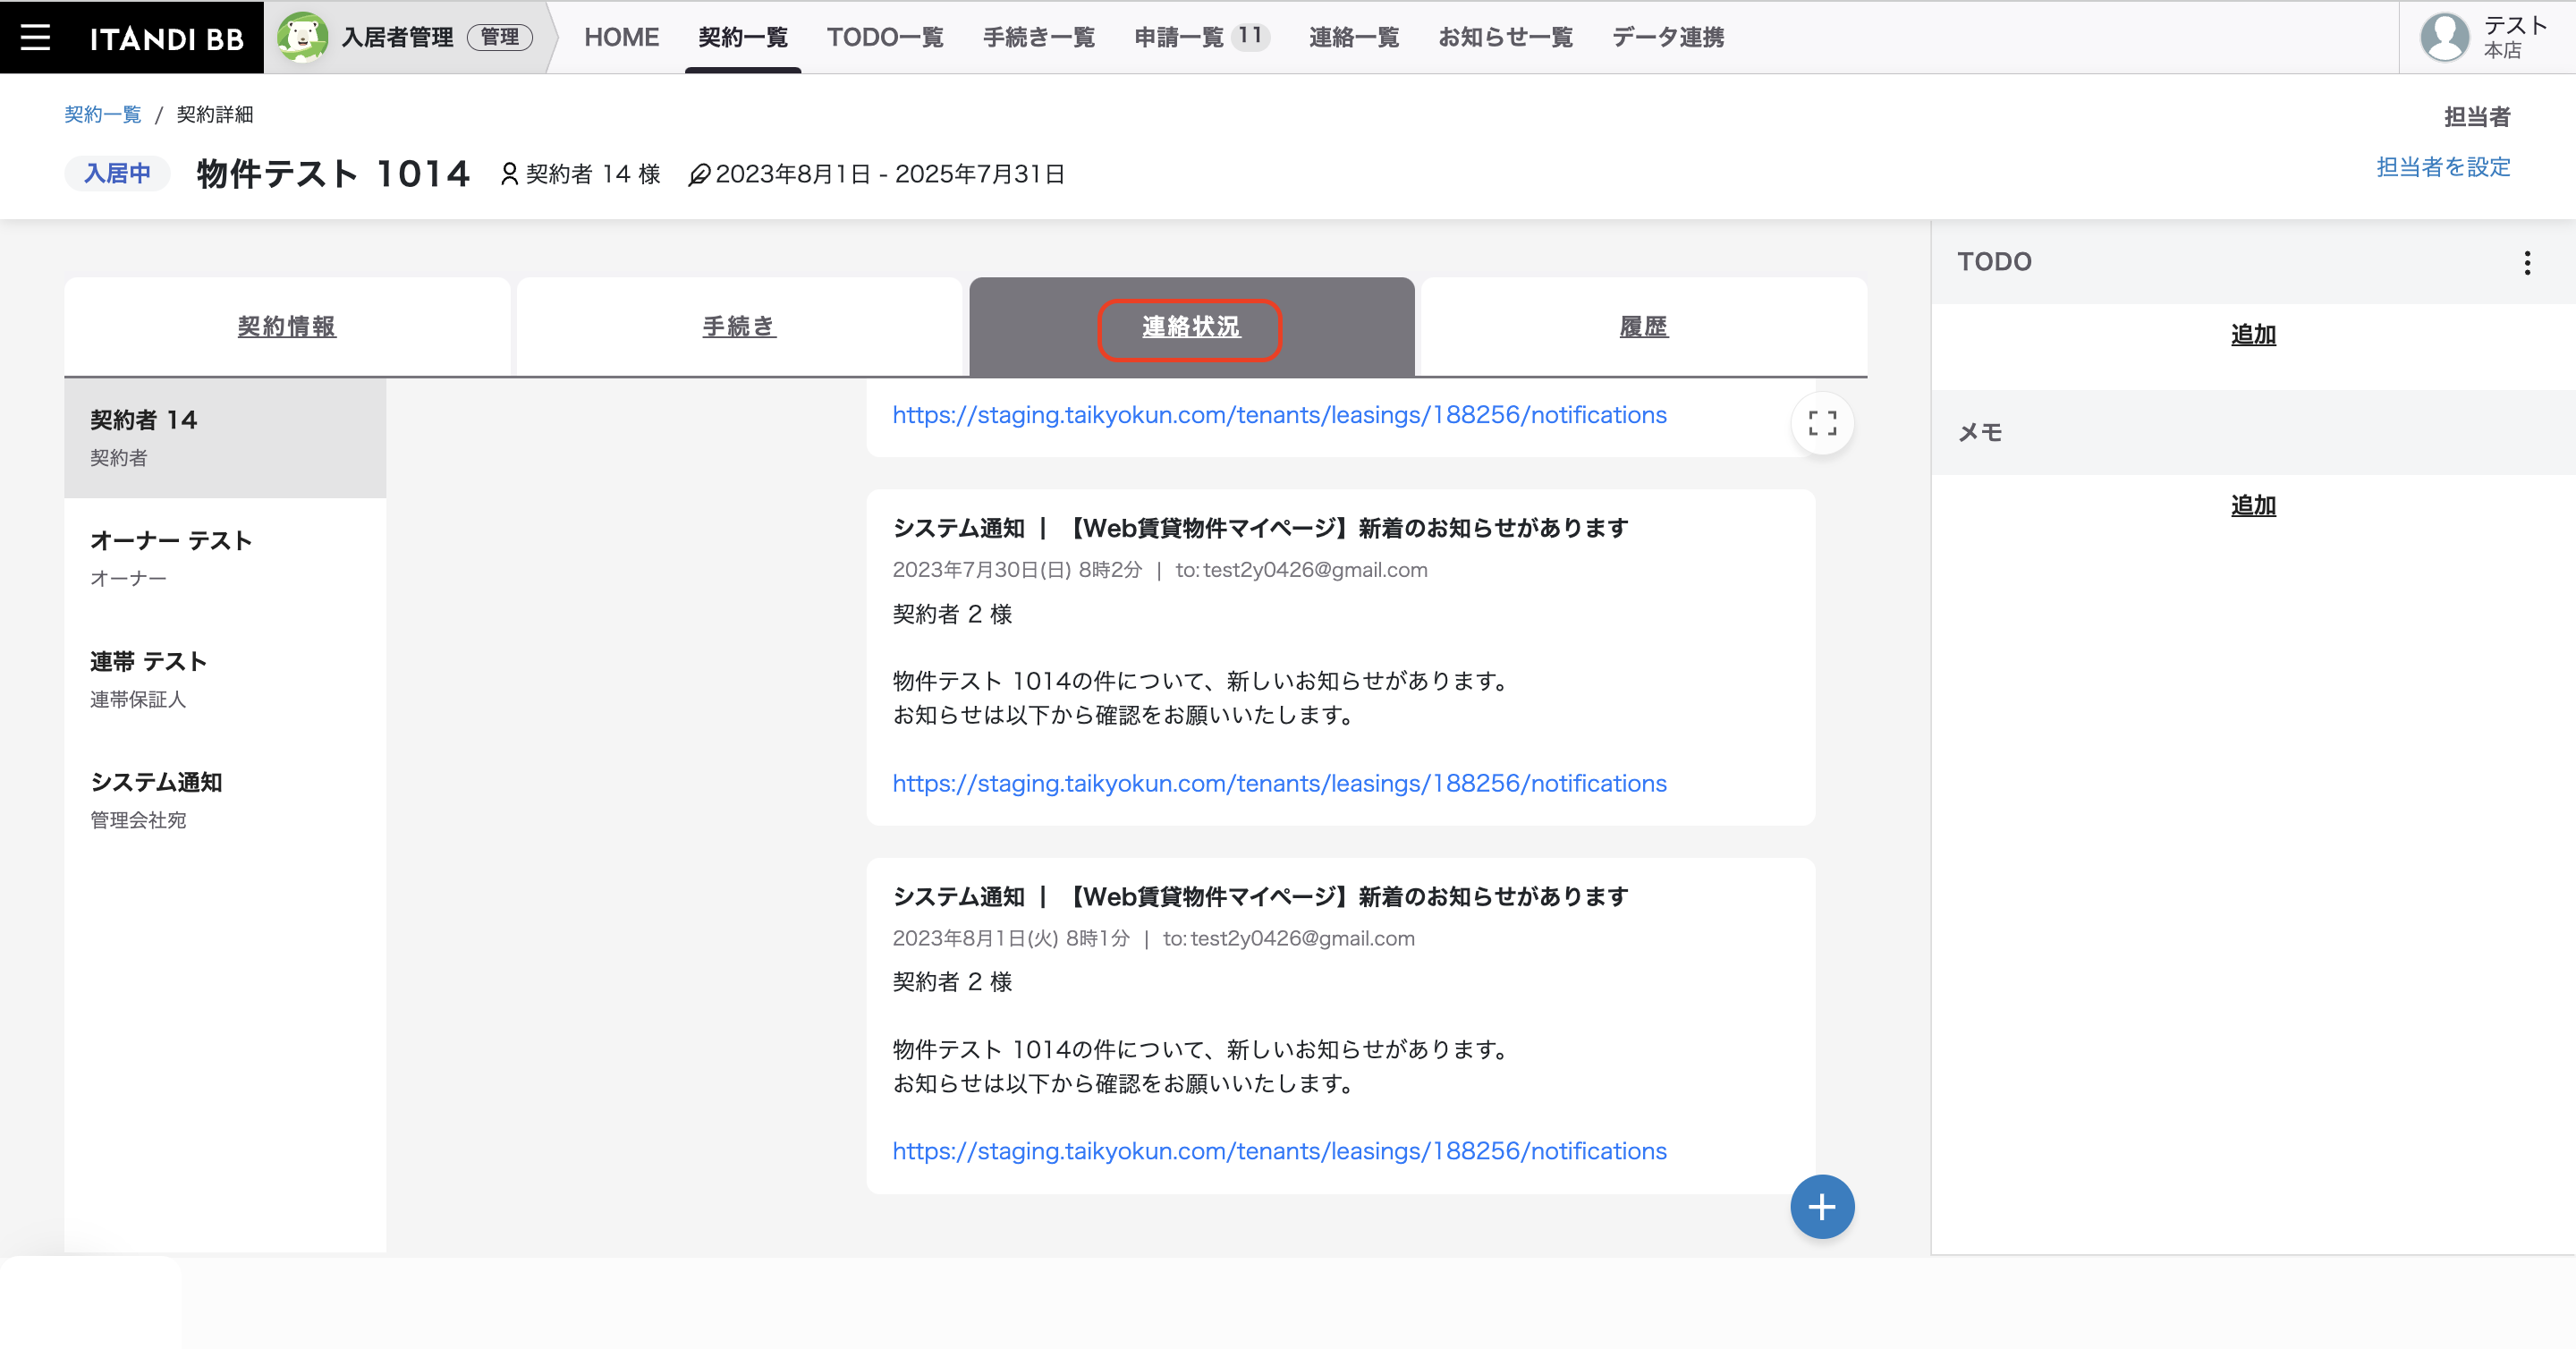Viewport: 2576px width, 1349px height.
Task: Click August 1 message title
Action: (1260, 896)
